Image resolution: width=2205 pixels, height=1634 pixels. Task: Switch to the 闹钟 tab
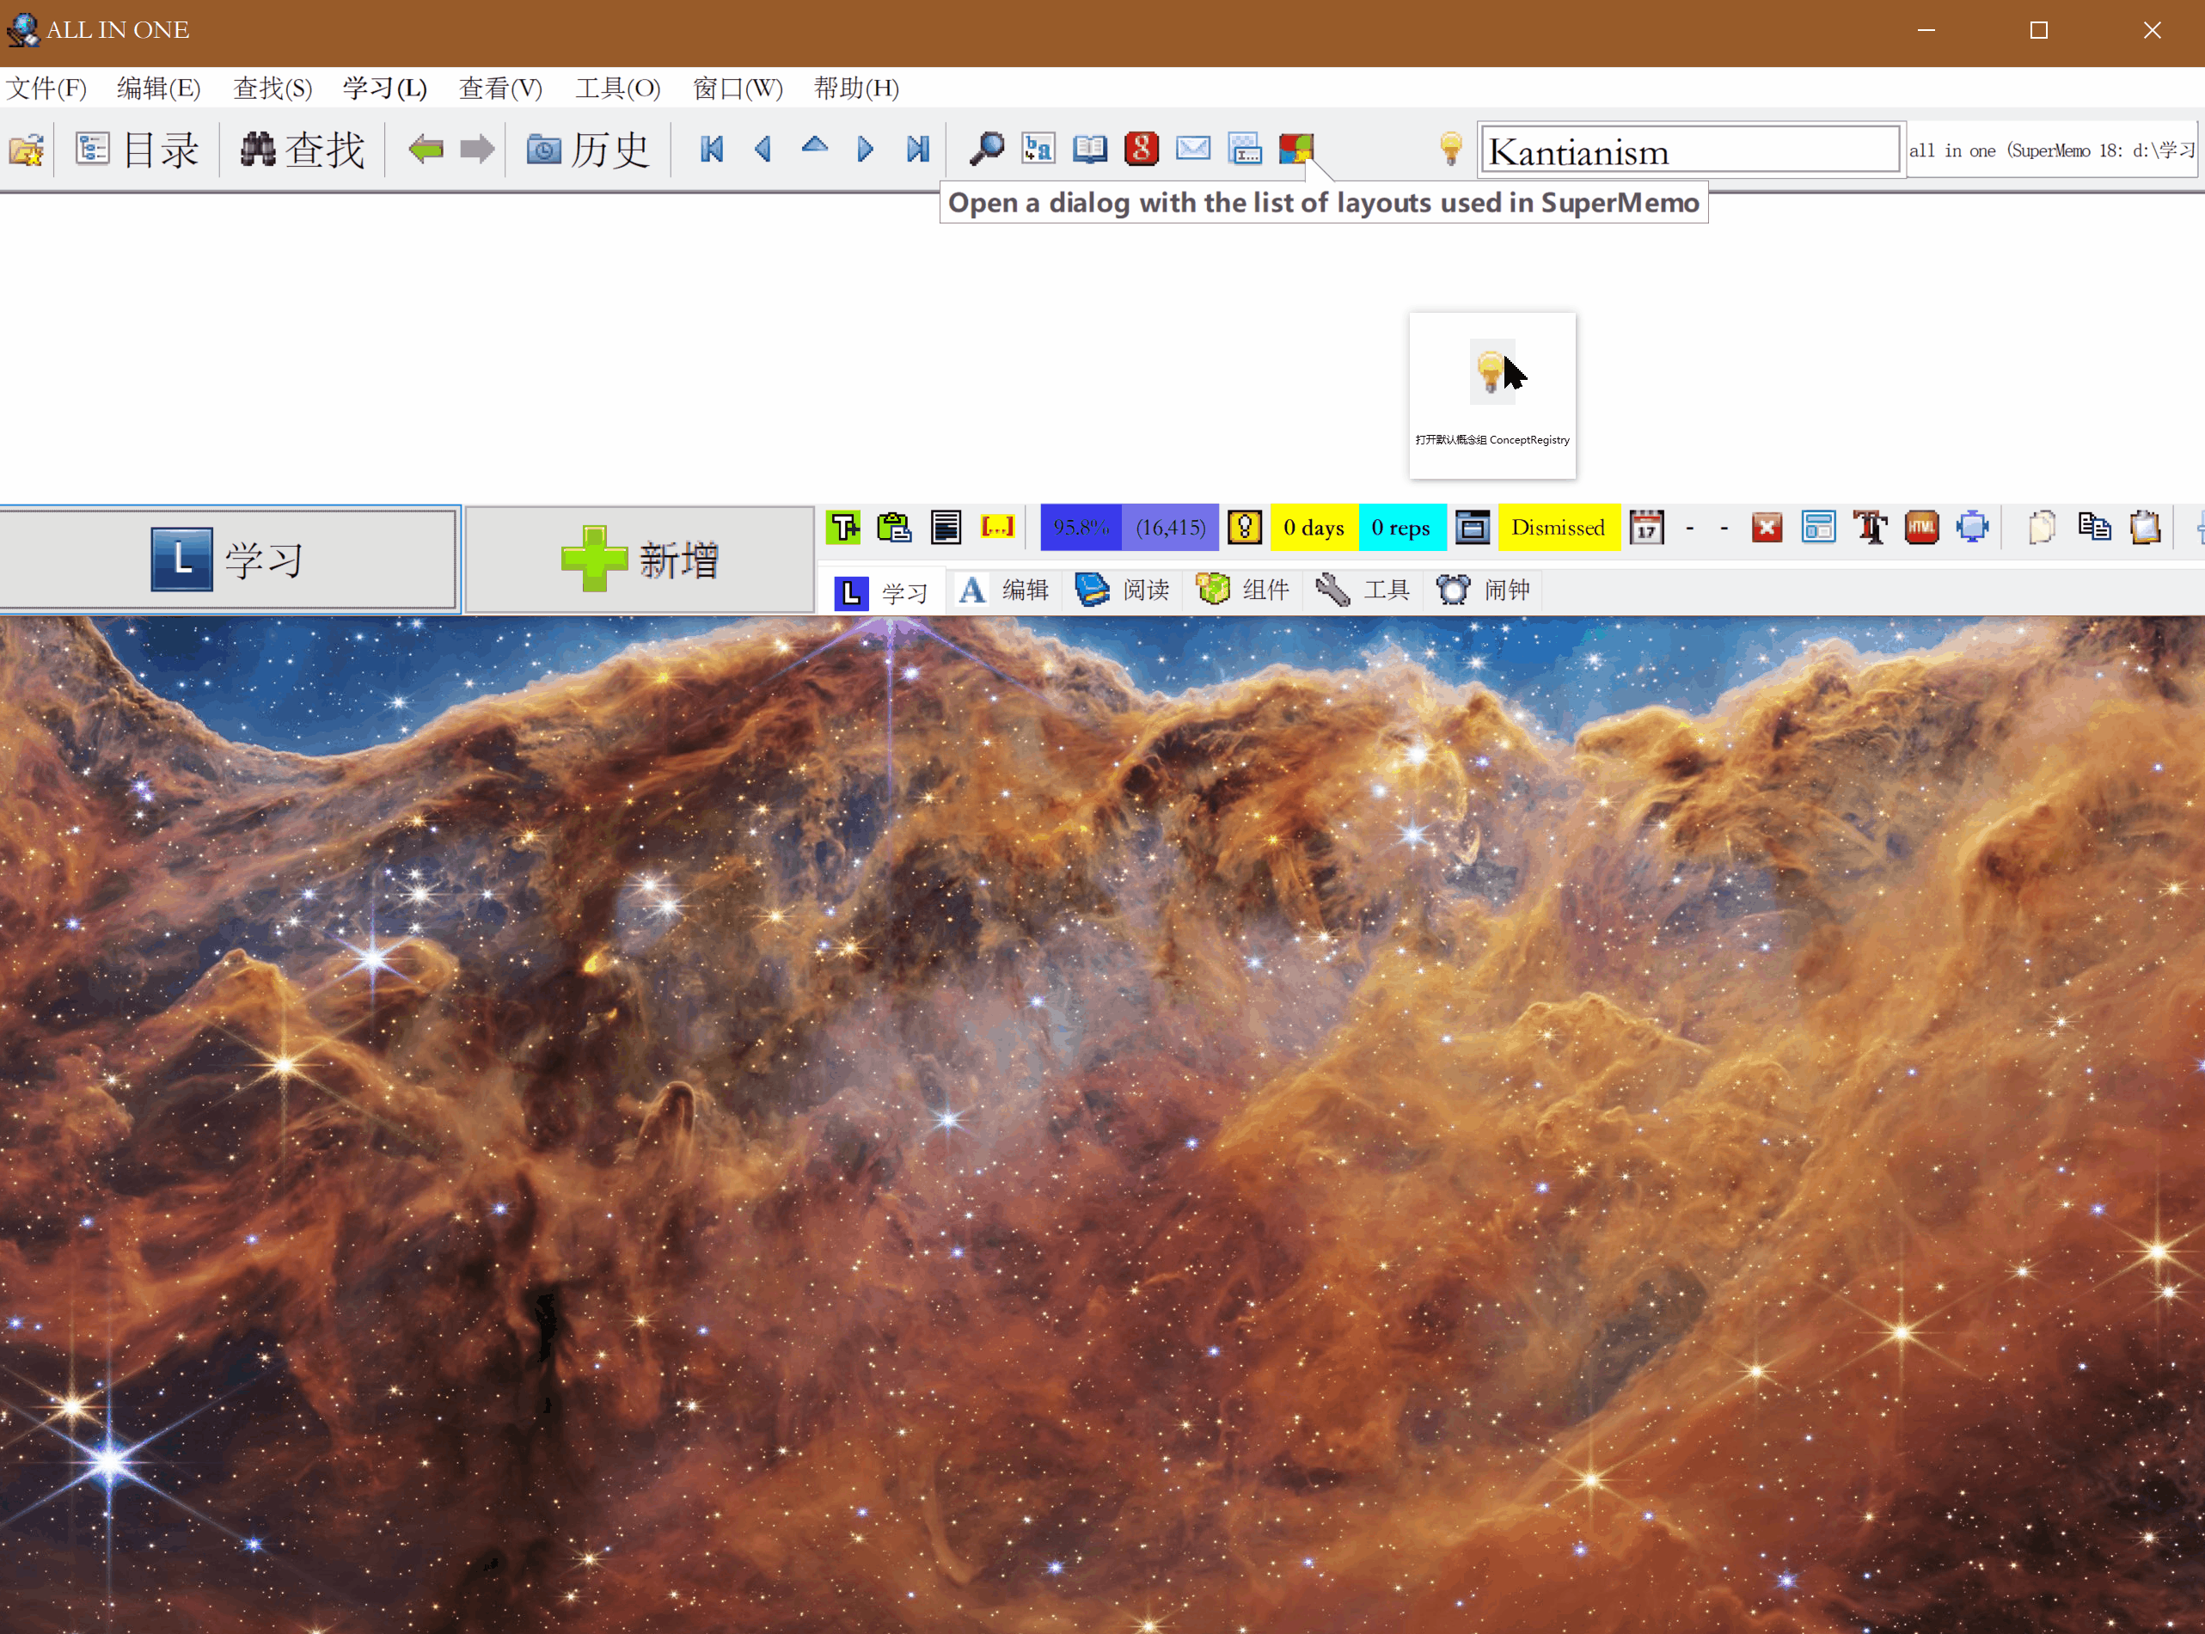pos(1483,591)
